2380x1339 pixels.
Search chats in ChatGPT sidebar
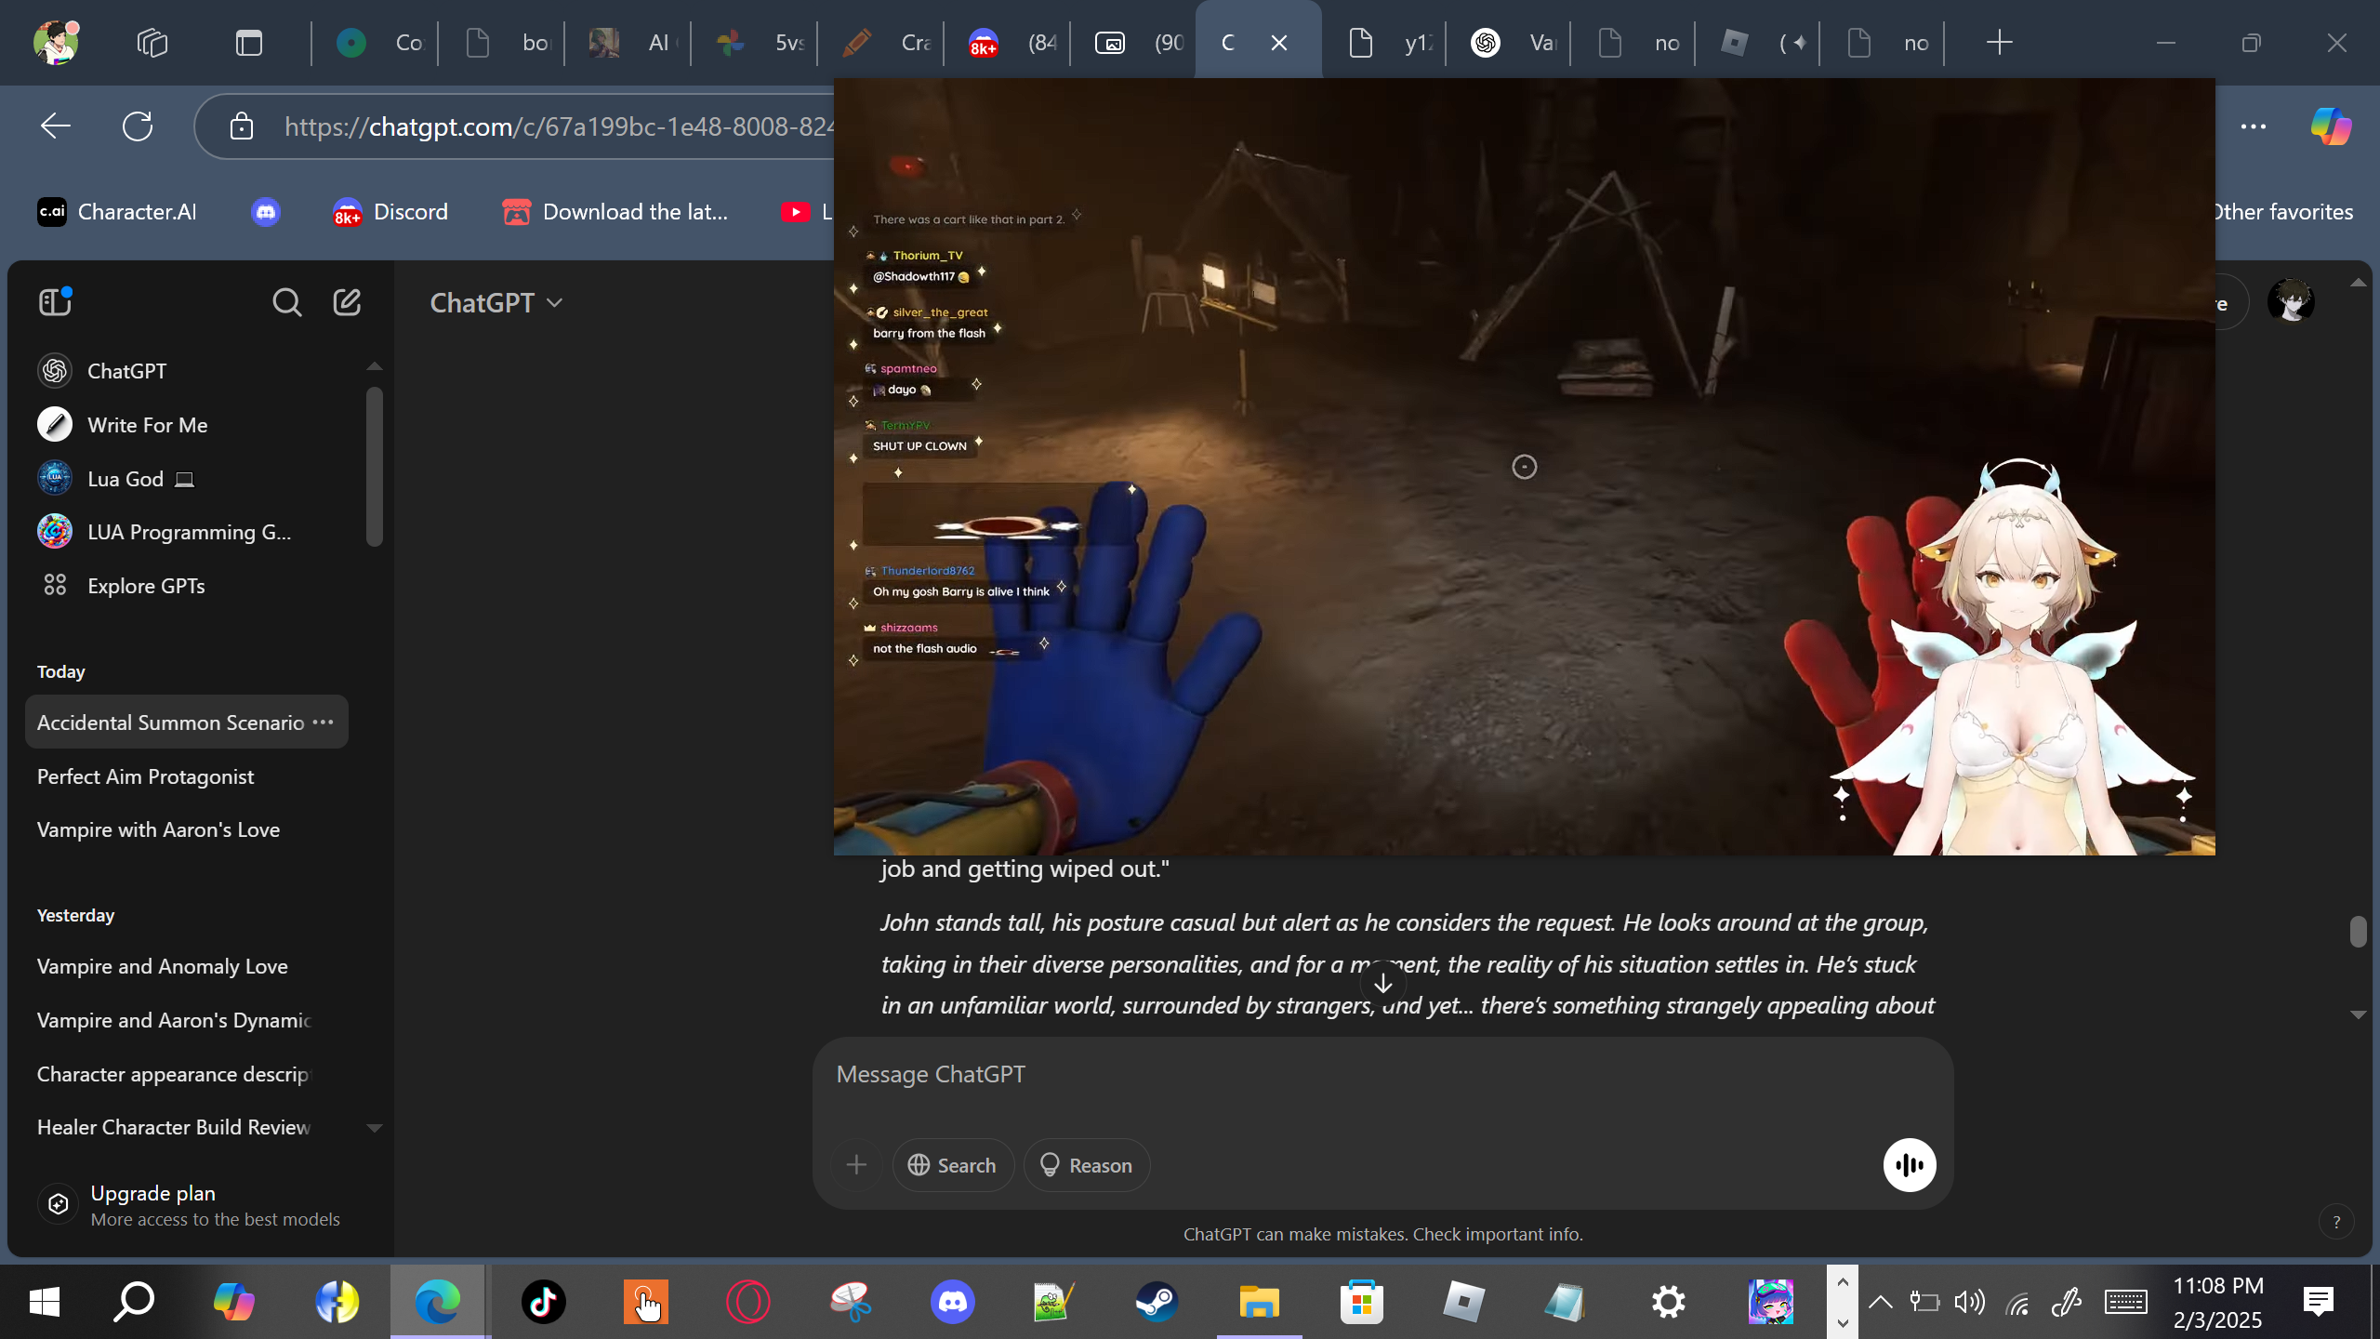click(x=286, y=302)
